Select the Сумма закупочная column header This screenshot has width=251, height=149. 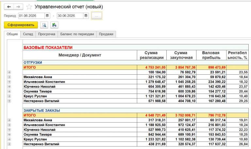point(181,55)
